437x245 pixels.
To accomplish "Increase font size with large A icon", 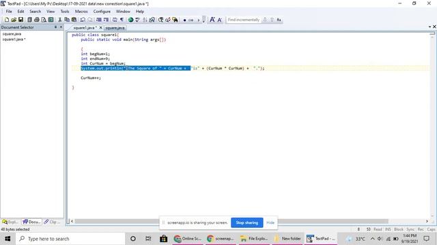I will point(212,20).
